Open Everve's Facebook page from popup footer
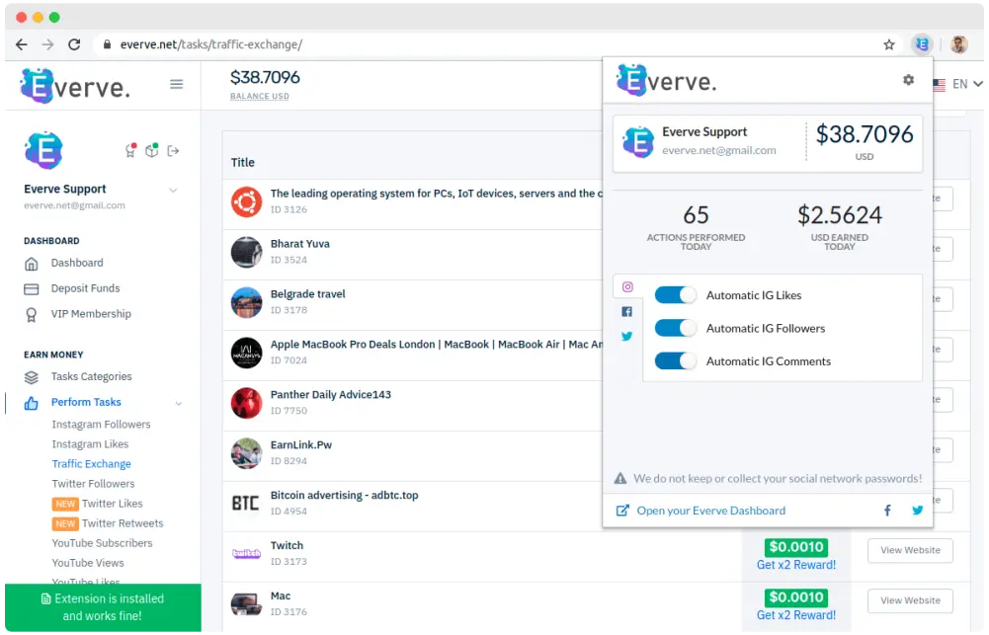The height and width of the screenshot is (635, 989). 887,511
